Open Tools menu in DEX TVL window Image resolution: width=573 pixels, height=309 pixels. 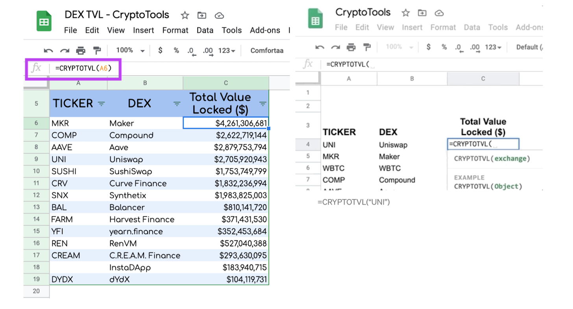point(231,30)
